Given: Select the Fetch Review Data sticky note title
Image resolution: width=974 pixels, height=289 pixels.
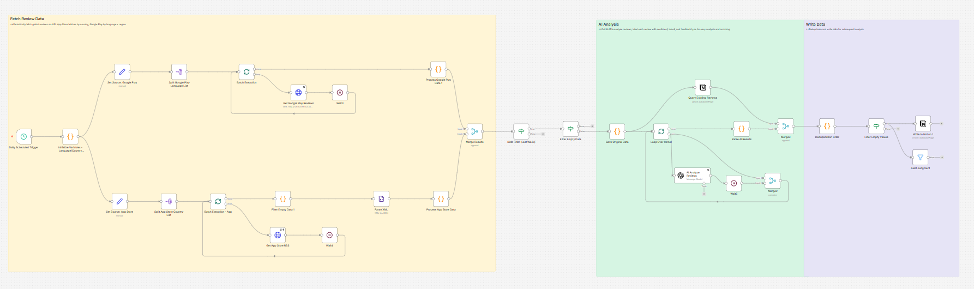Looking at the screenshot, I should [27, 19].
